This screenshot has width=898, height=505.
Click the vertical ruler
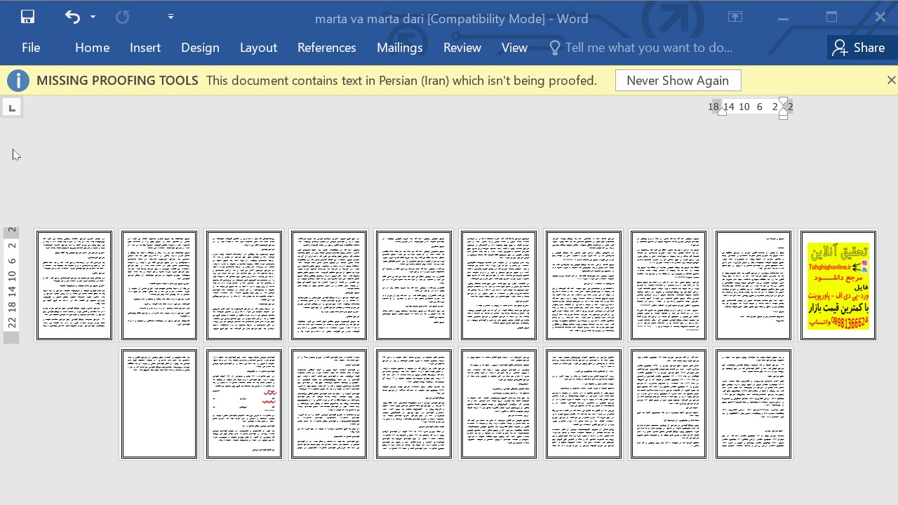pos(11,285)
